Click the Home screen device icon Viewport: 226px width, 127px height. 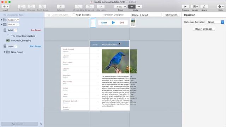click(5, 46)
